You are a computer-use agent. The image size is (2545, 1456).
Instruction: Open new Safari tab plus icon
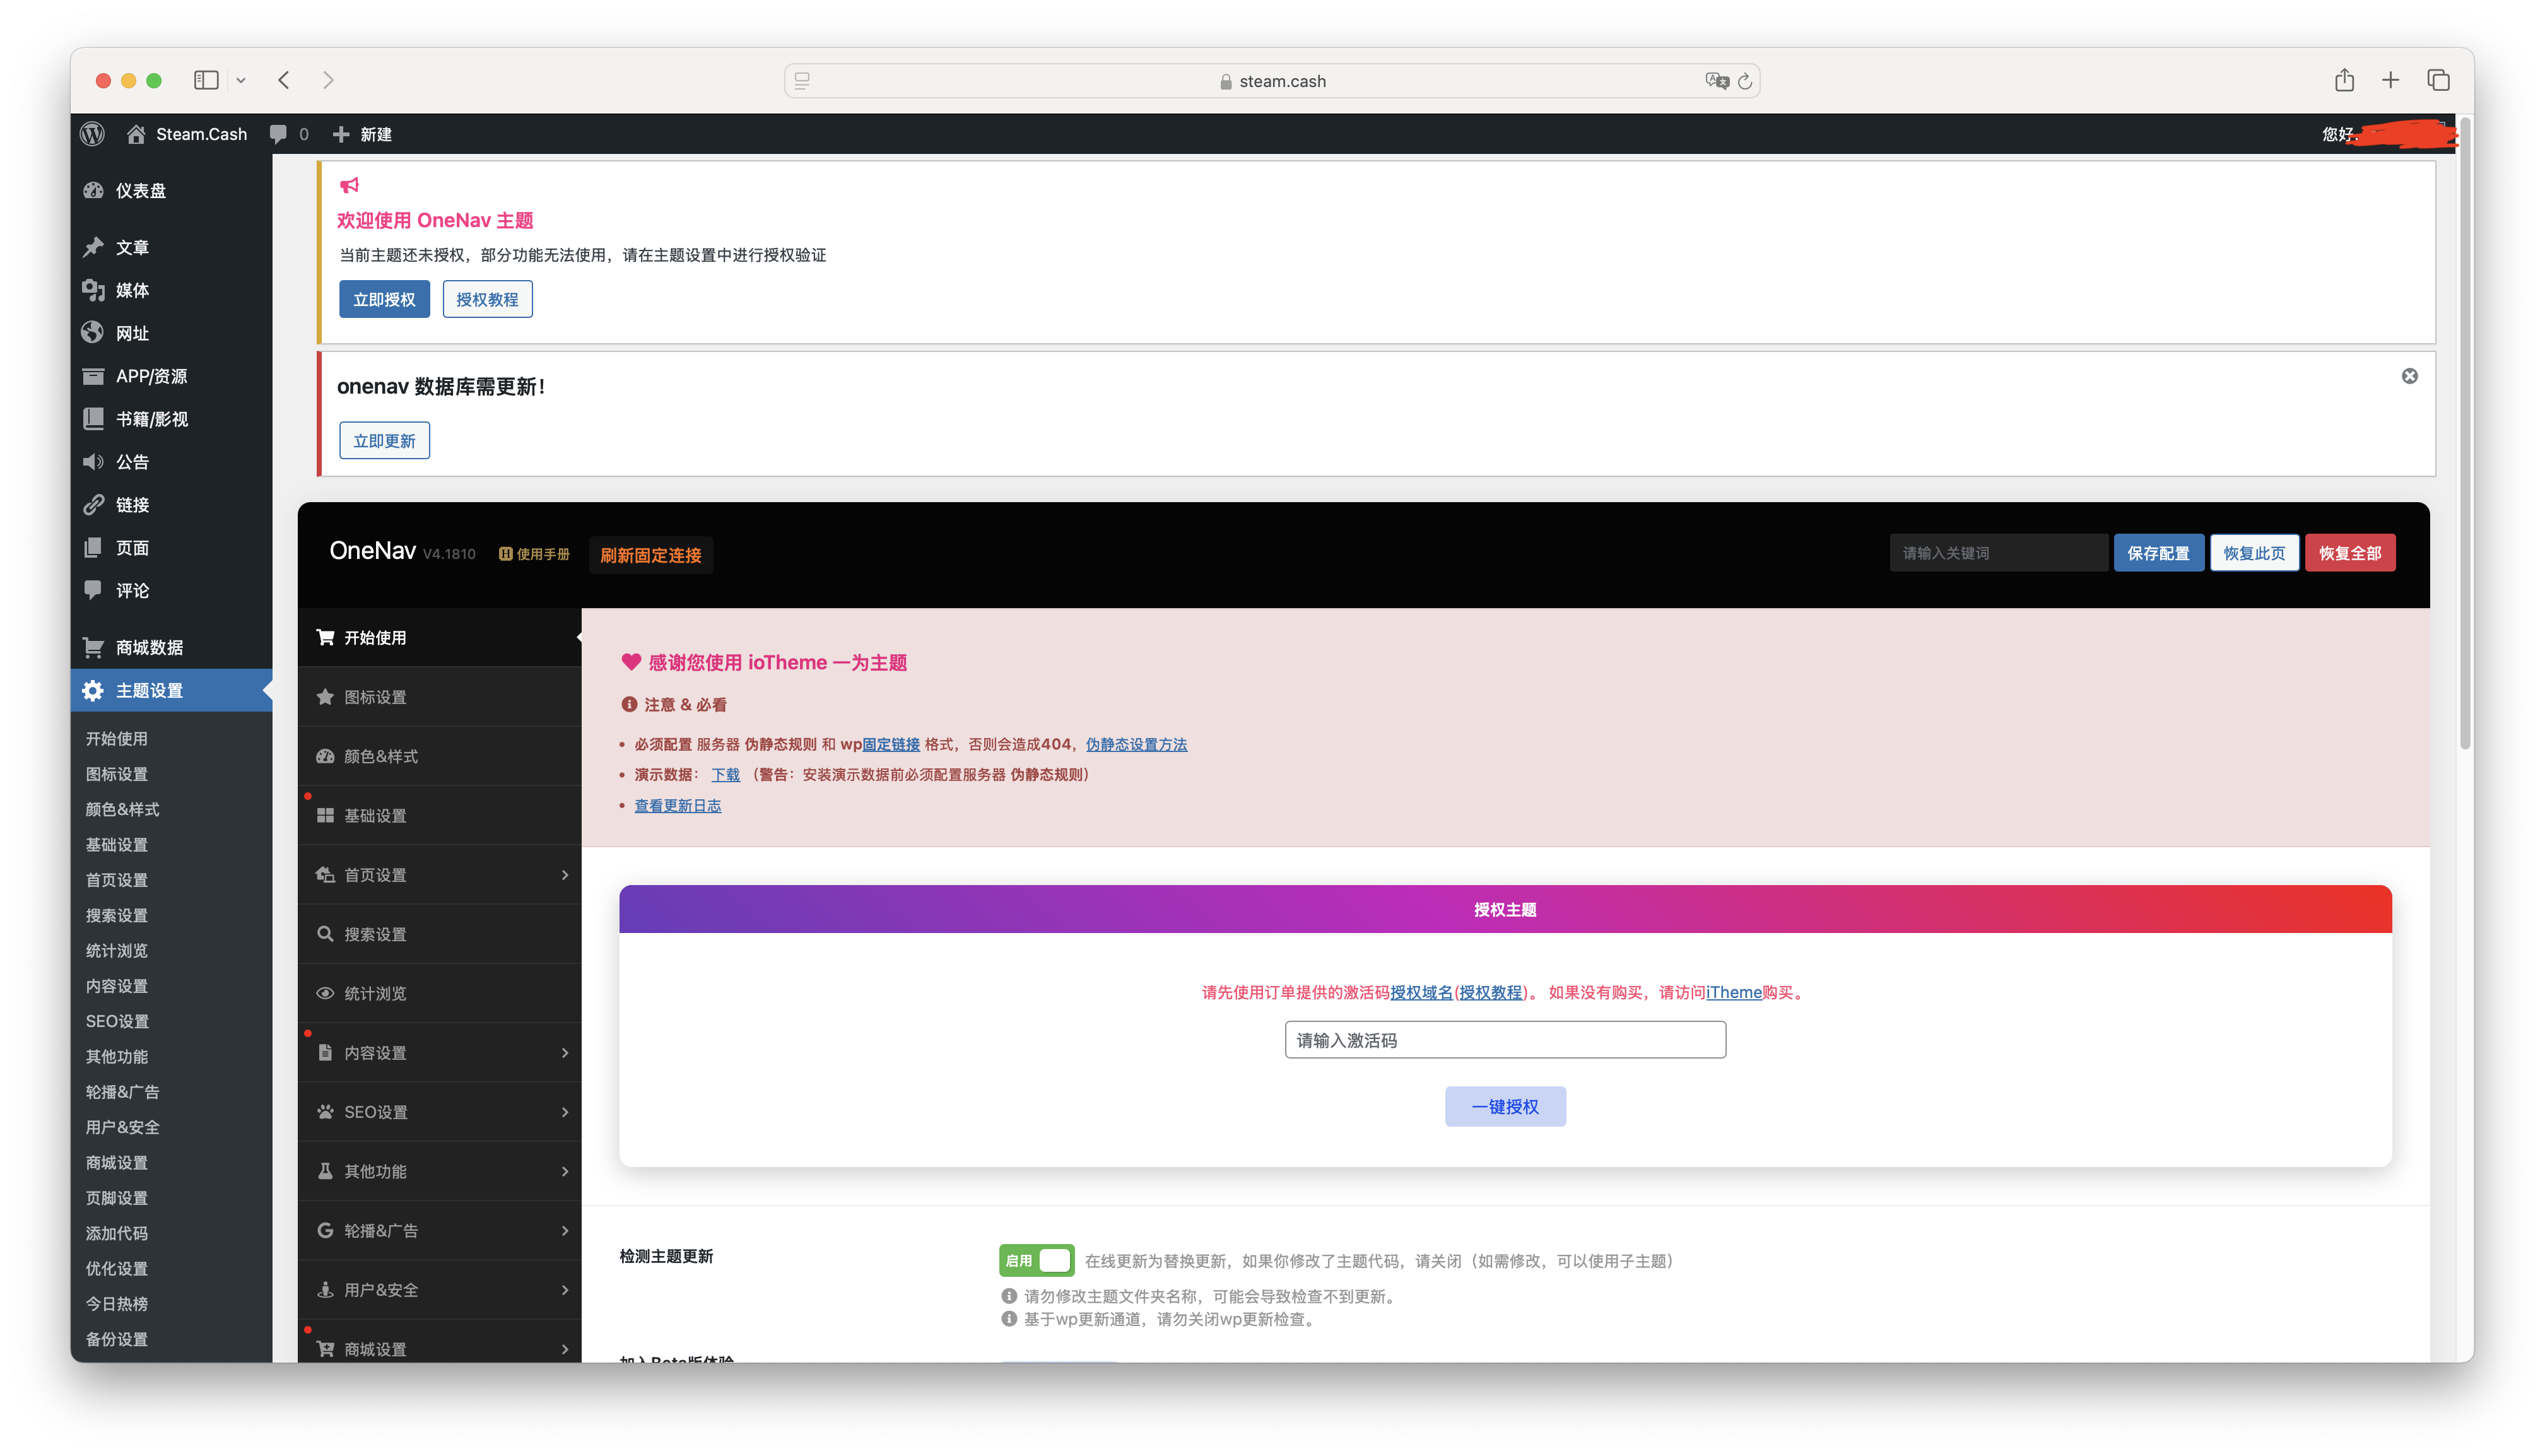pos(2390,80)
